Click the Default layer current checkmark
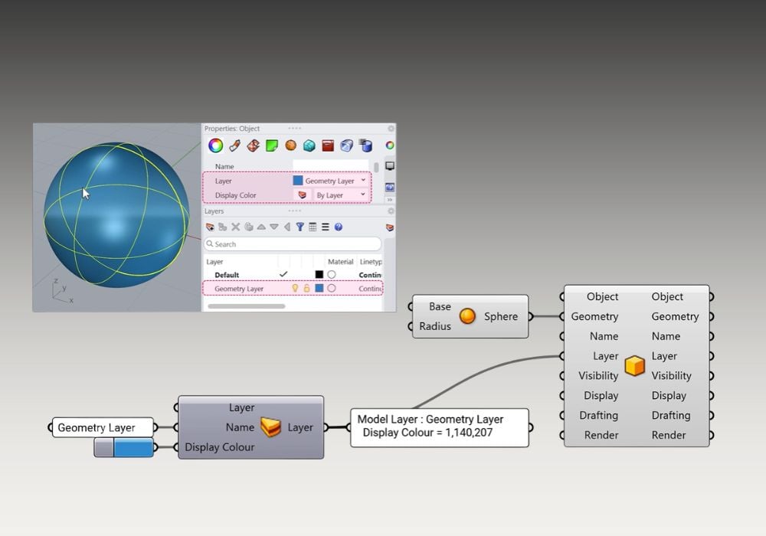Screen dimensions: 766x536 point(283,274)
